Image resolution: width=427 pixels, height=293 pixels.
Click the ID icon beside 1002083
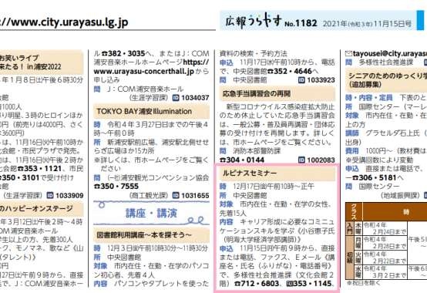(x=301, y=160)
